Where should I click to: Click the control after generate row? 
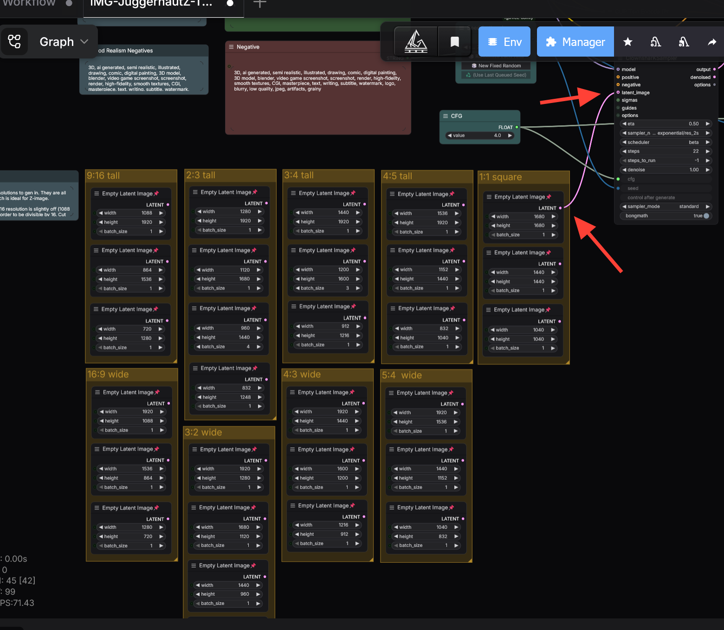click(x=666, y=198)
